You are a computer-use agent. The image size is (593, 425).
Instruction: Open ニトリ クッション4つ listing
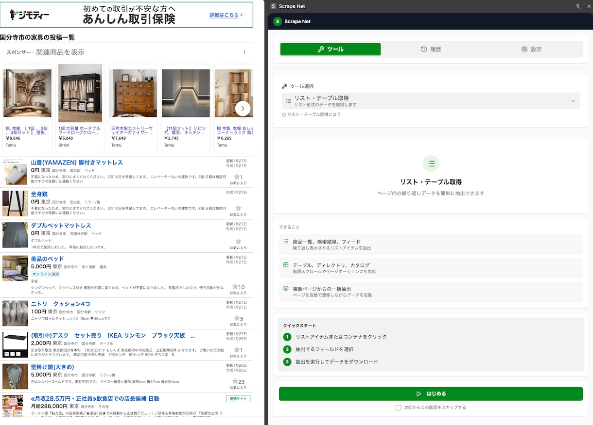(61, 304)
